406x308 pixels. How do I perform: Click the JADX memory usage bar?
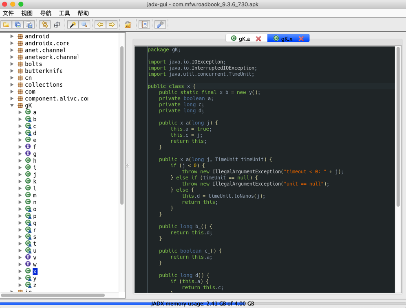click(x=203, y=304)
